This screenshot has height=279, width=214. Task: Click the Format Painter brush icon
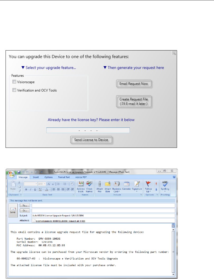pos(19,191)
